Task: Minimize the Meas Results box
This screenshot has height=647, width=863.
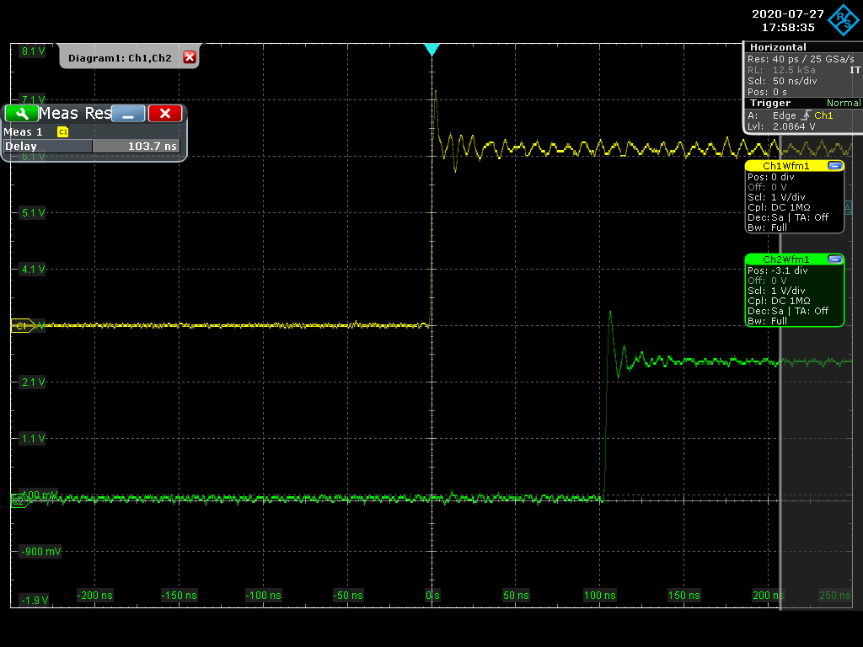Action: 128,114
